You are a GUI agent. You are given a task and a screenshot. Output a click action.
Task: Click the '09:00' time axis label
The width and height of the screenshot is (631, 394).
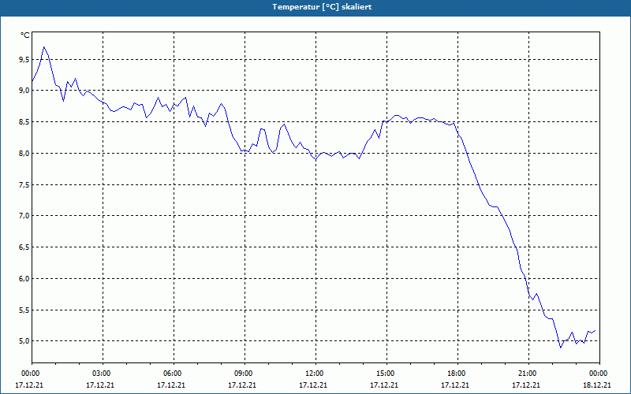pos(245,374)
